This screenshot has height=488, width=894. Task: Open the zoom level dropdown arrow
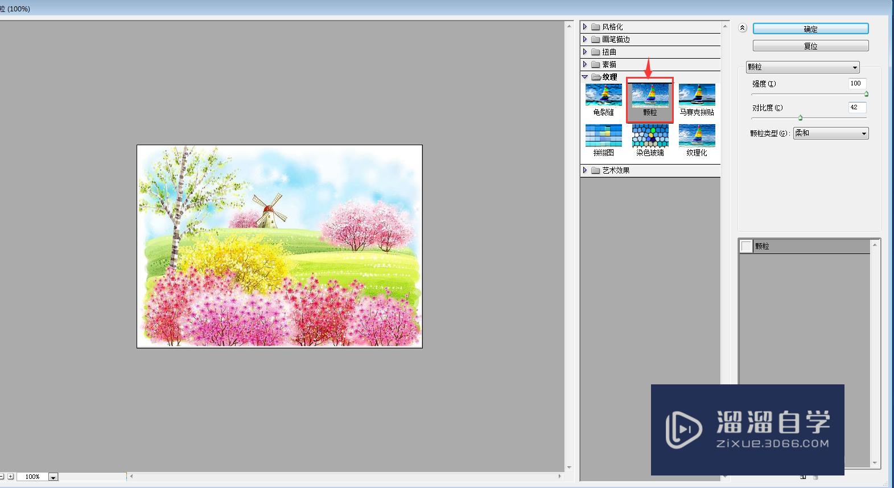point(53,477)
